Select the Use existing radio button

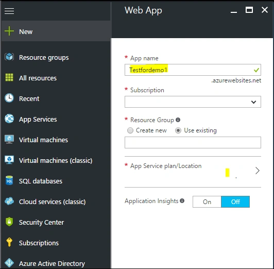[178, 130]
